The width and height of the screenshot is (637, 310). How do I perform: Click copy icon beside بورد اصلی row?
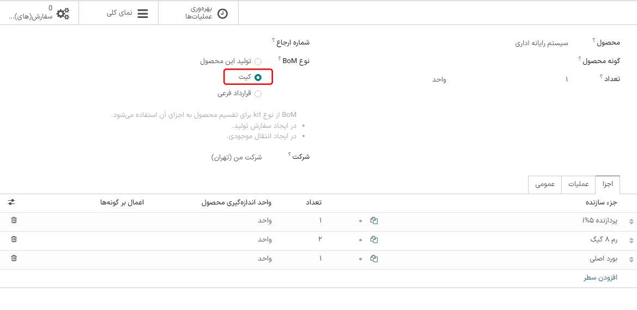coord(374,259)
